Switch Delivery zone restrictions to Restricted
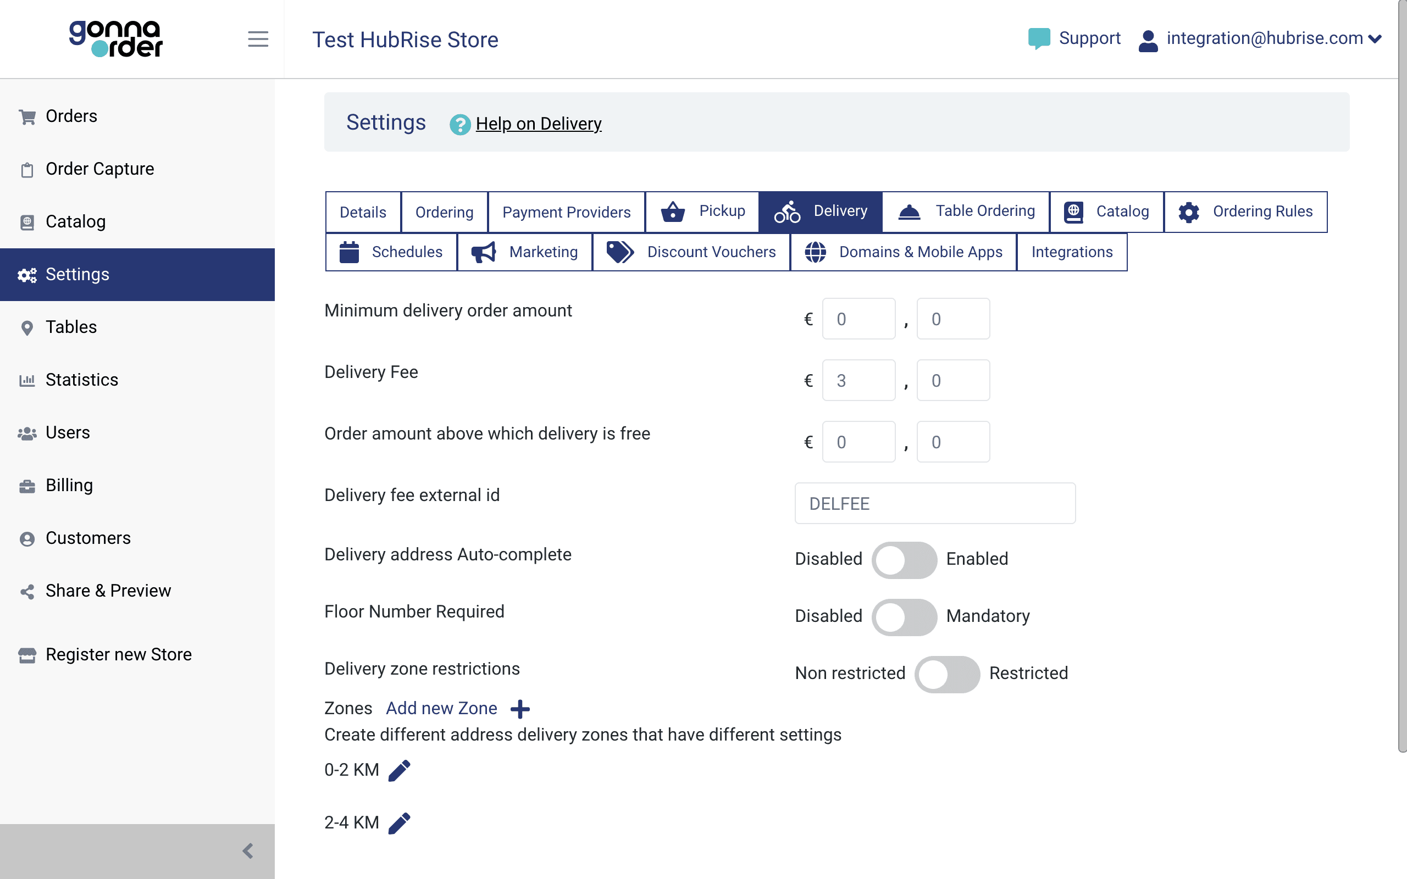This screenshot has width=1407, height=879. coord(948,673)
